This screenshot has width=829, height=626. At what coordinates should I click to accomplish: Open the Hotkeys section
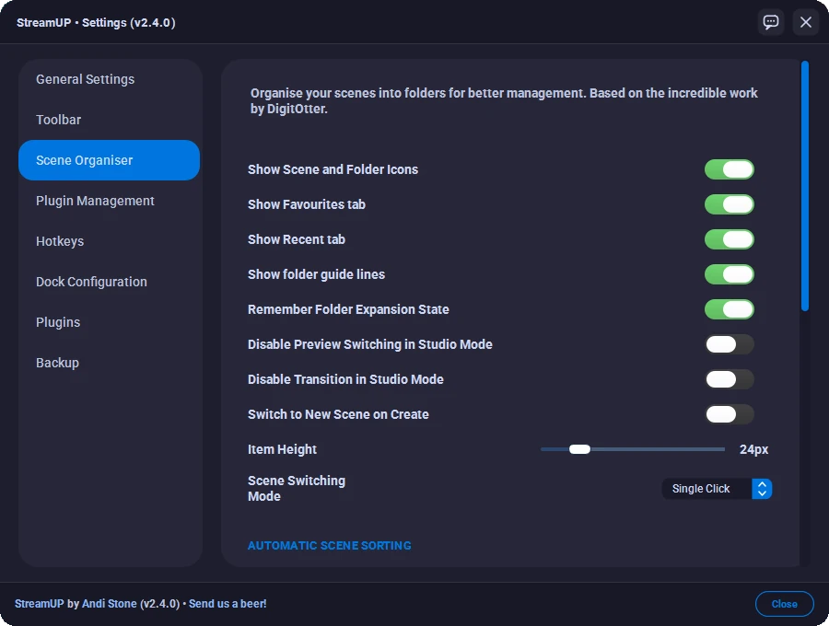pos(109,241)
